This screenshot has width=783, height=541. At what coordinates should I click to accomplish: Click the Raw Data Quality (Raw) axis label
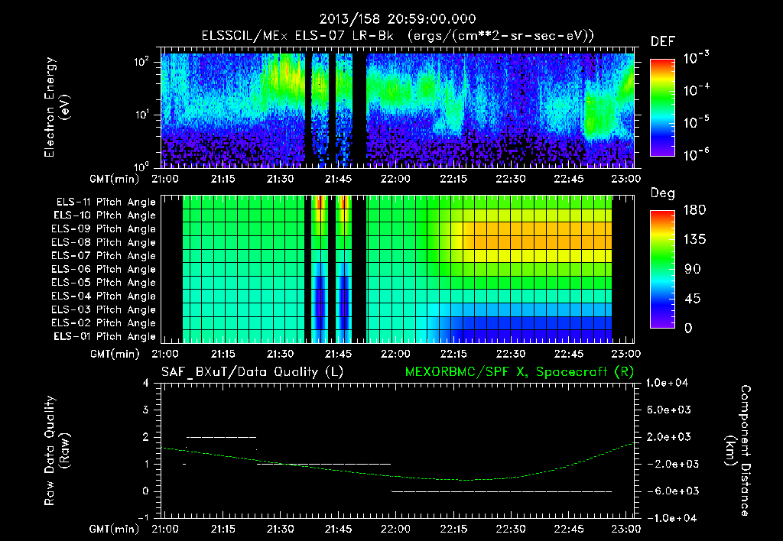click(x=57, y=451)
